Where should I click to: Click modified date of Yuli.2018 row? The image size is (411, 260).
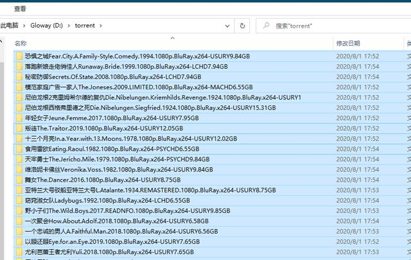(x=358, y=252)
